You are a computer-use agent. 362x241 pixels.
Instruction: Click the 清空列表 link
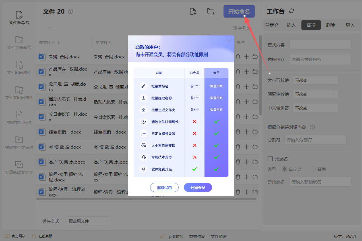click(x=242, y=28)
